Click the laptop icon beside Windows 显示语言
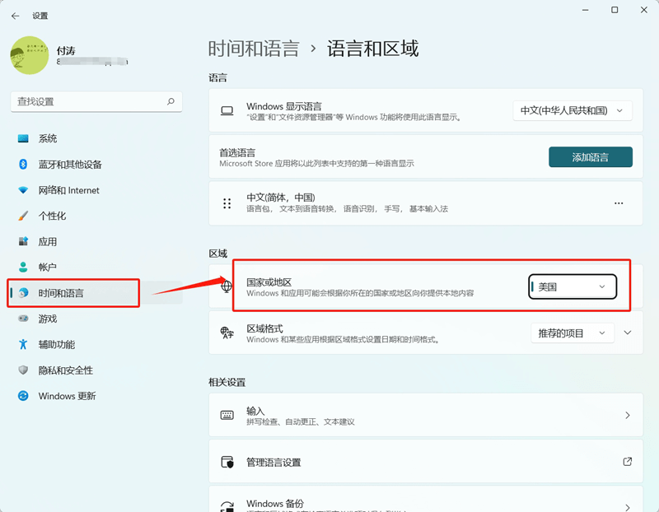The image size is (659, 512). (227, 111)
